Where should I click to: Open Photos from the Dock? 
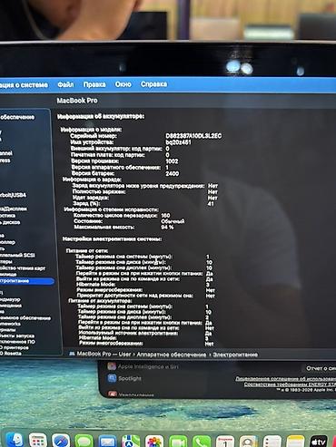tap(154, 442)
